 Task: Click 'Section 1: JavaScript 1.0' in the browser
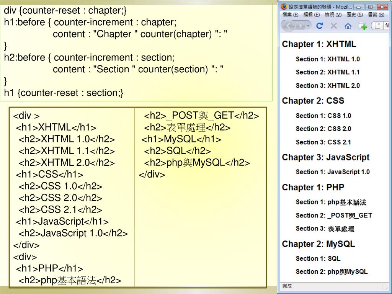[333, 172]
